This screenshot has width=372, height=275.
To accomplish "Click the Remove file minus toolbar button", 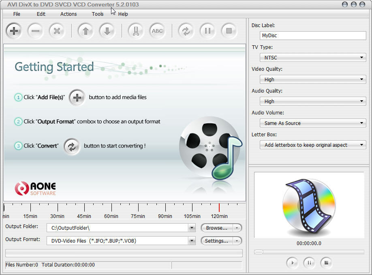I will click(x=35, y=31).
